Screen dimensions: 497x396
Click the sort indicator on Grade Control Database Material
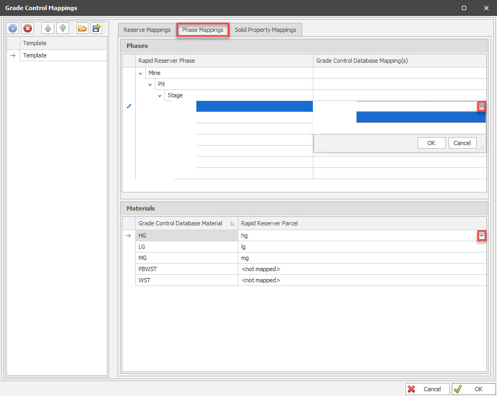(233, 224)
